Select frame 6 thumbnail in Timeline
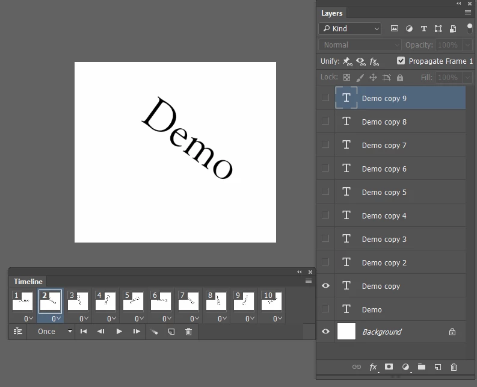The width and height of the screenshot is (477, 387). pos(161,301)
